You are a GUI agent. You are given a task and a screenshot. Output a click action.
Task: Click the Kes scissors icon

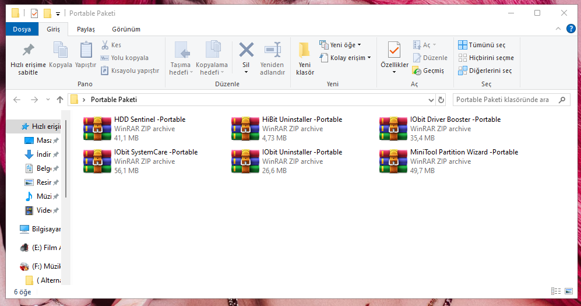(105, 45)
